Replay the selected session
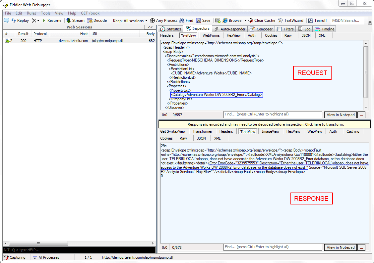 click(20, 20)
